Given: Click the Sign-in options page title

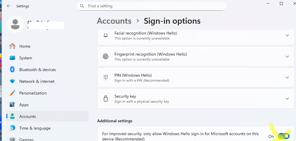Looking at the screenshot, I should [x=172, y=21].
